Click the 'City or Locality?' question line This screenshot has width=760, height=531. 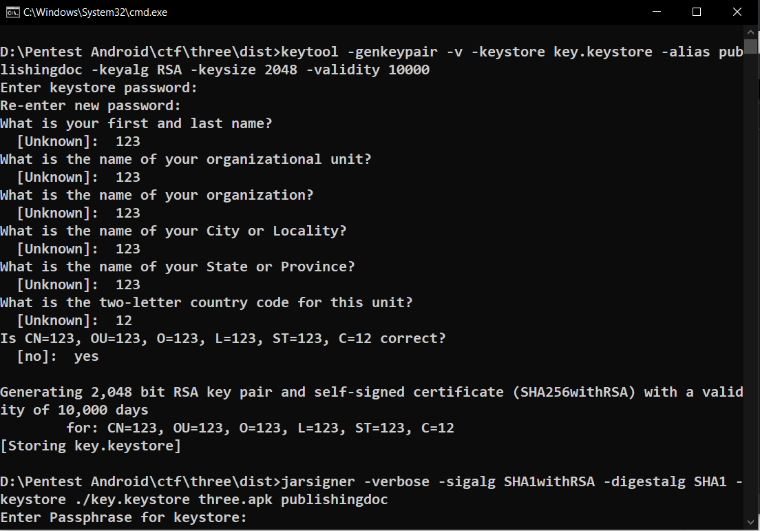173,231
